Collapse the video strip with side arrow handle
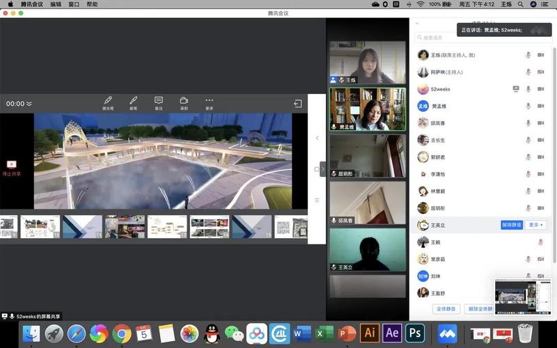This screenshot has width=557, height=348. 322,169
